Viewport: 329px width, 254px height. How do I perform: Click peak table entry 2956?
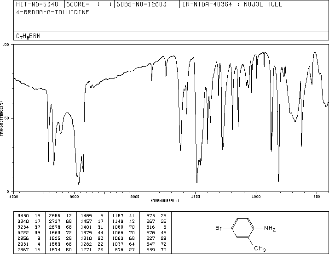(23, 238)
